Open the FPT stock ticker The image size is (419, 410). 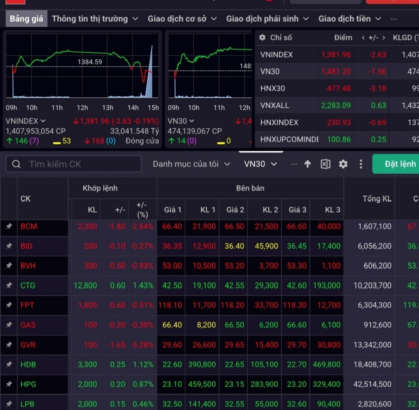[27, 305]
